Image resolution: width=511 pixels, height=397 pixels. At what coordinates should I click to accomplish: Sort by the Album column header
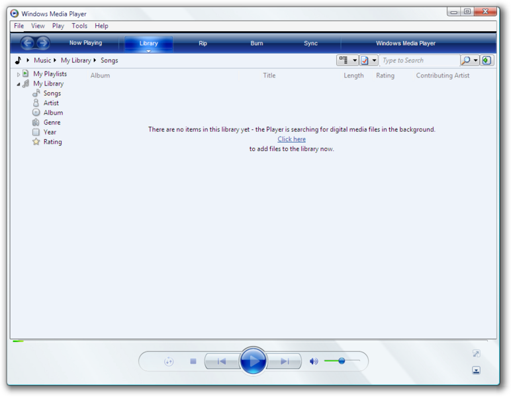pos(100,76)
